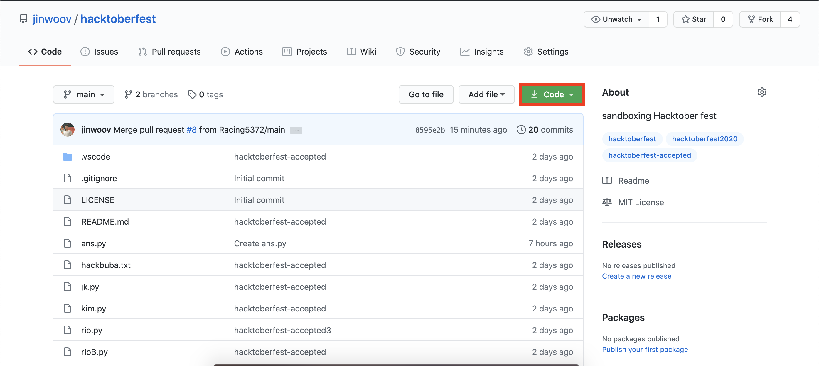Open the Unwatch notifications dropdown

[x=616, y=19]
